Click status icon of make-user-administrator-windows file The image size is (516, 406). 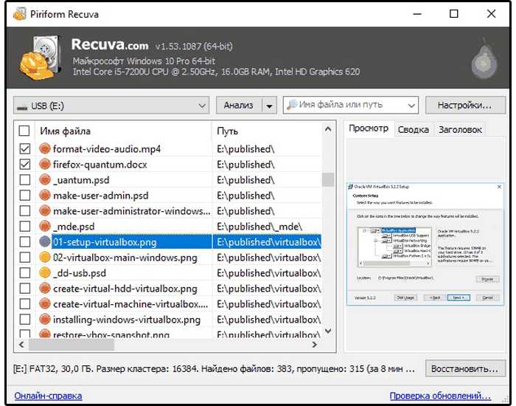[45, 210]
